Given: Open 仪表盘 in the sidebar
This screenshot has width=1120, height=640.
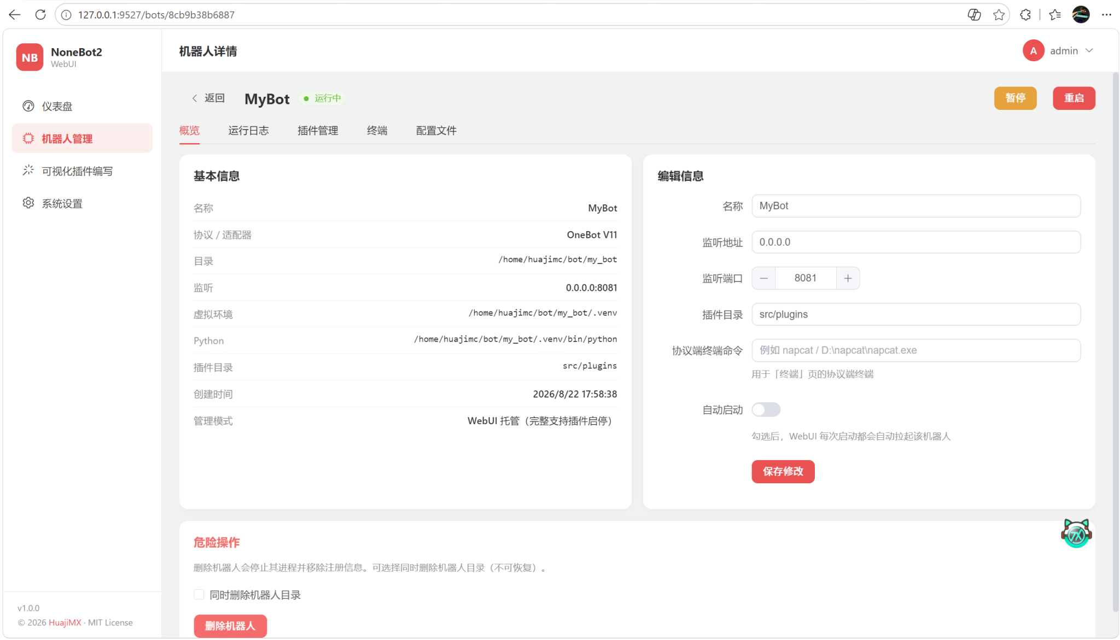Looking at the screenshot, I should (x=82, y=106).
